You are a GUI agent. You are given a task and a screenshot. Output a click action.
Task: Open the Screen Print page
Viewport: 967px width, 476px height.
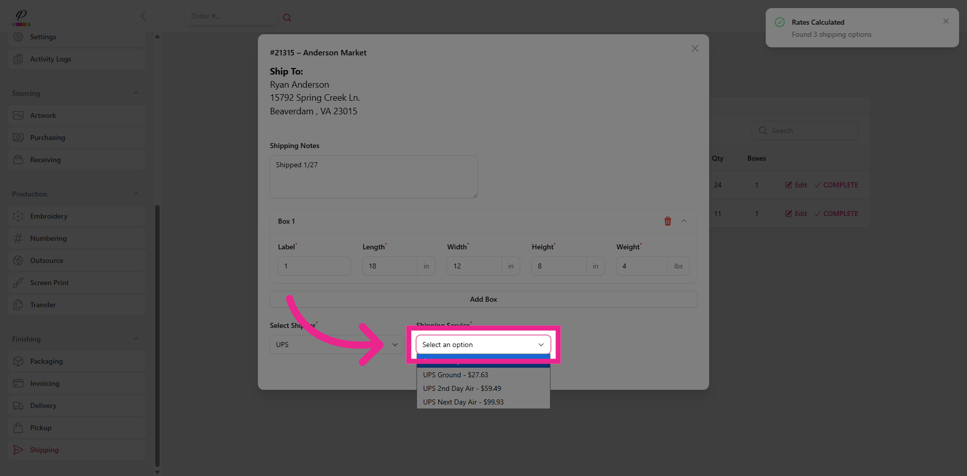(49, 283)
